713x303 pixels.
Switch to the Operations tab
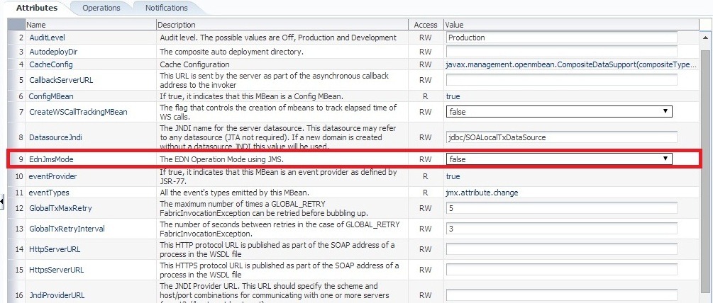pyautogui.click(x=101, y=8)
